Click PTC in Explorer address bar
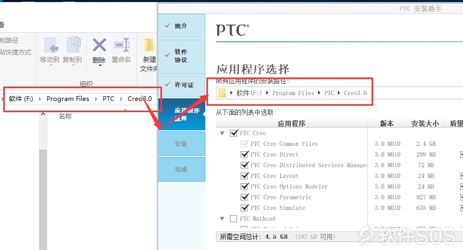 click(x=109, y=99)
